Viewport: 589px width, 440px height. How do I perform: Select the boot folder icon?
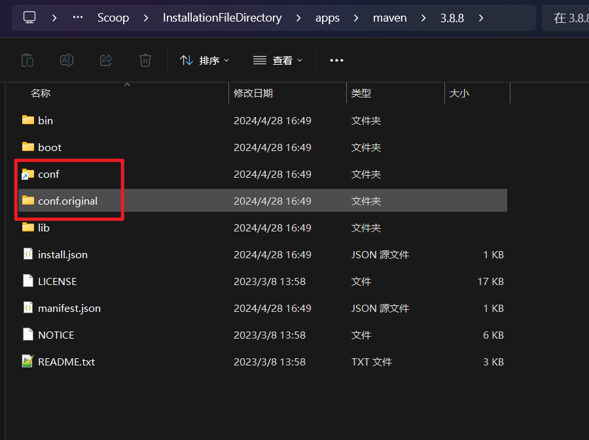(27, 146)
